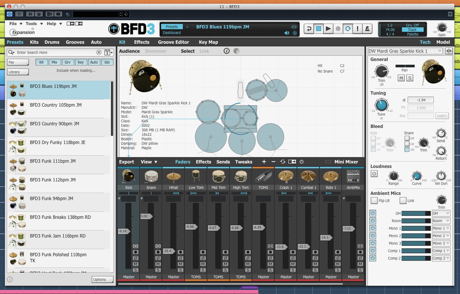The height and width of the screenshot is (294, 460).
Task: Click the Mono 1 ambient mic level slider
Action: [x=416, y=228]
